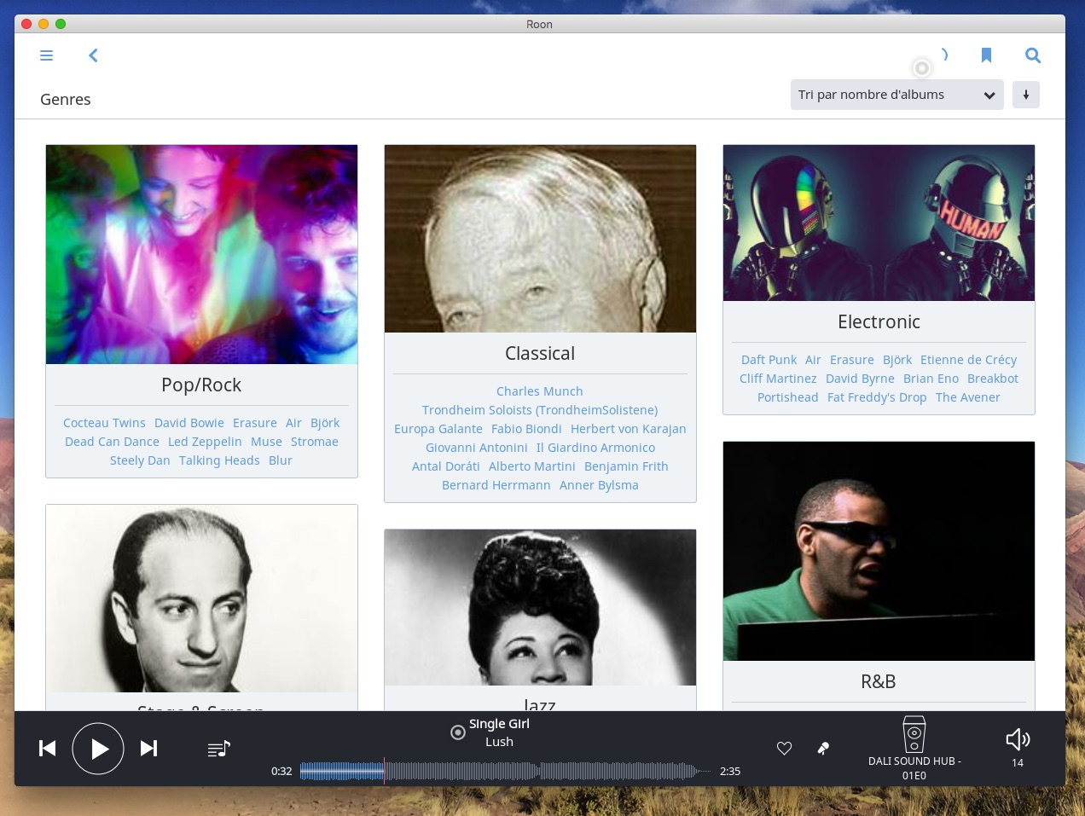Open artist Stromae
1085x816 pixels.
(315, 442)
